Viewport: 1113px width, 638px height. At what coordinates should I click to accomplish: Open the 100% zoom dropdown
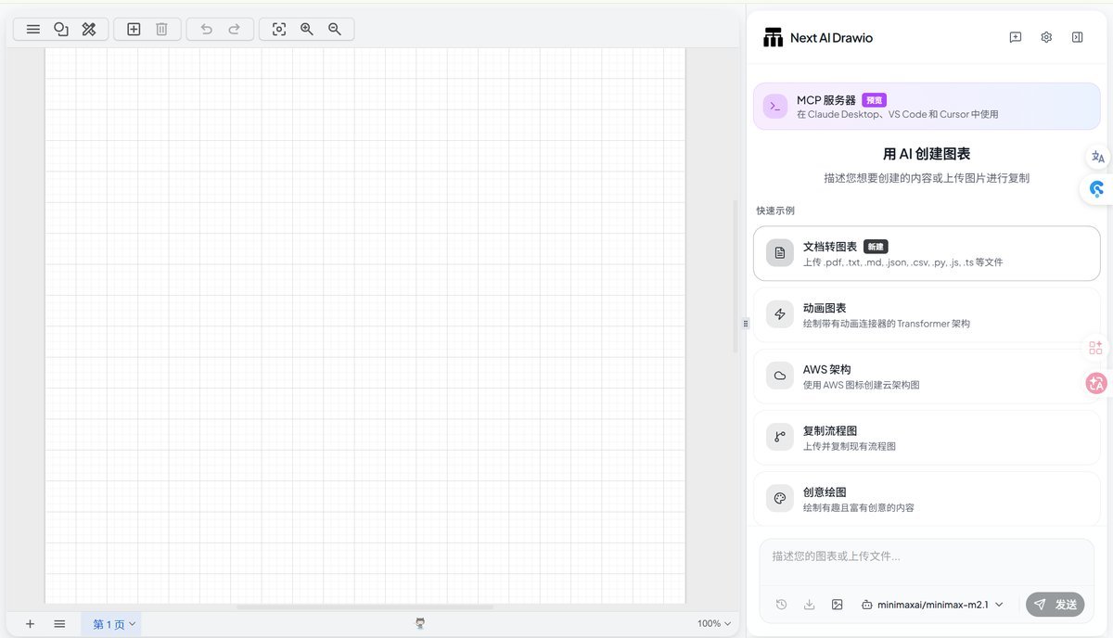click(714, 624)
